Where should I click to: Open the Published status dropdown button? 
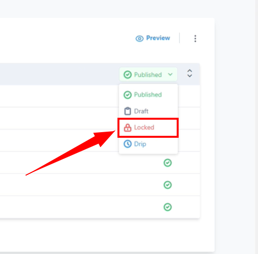[148, 74]
